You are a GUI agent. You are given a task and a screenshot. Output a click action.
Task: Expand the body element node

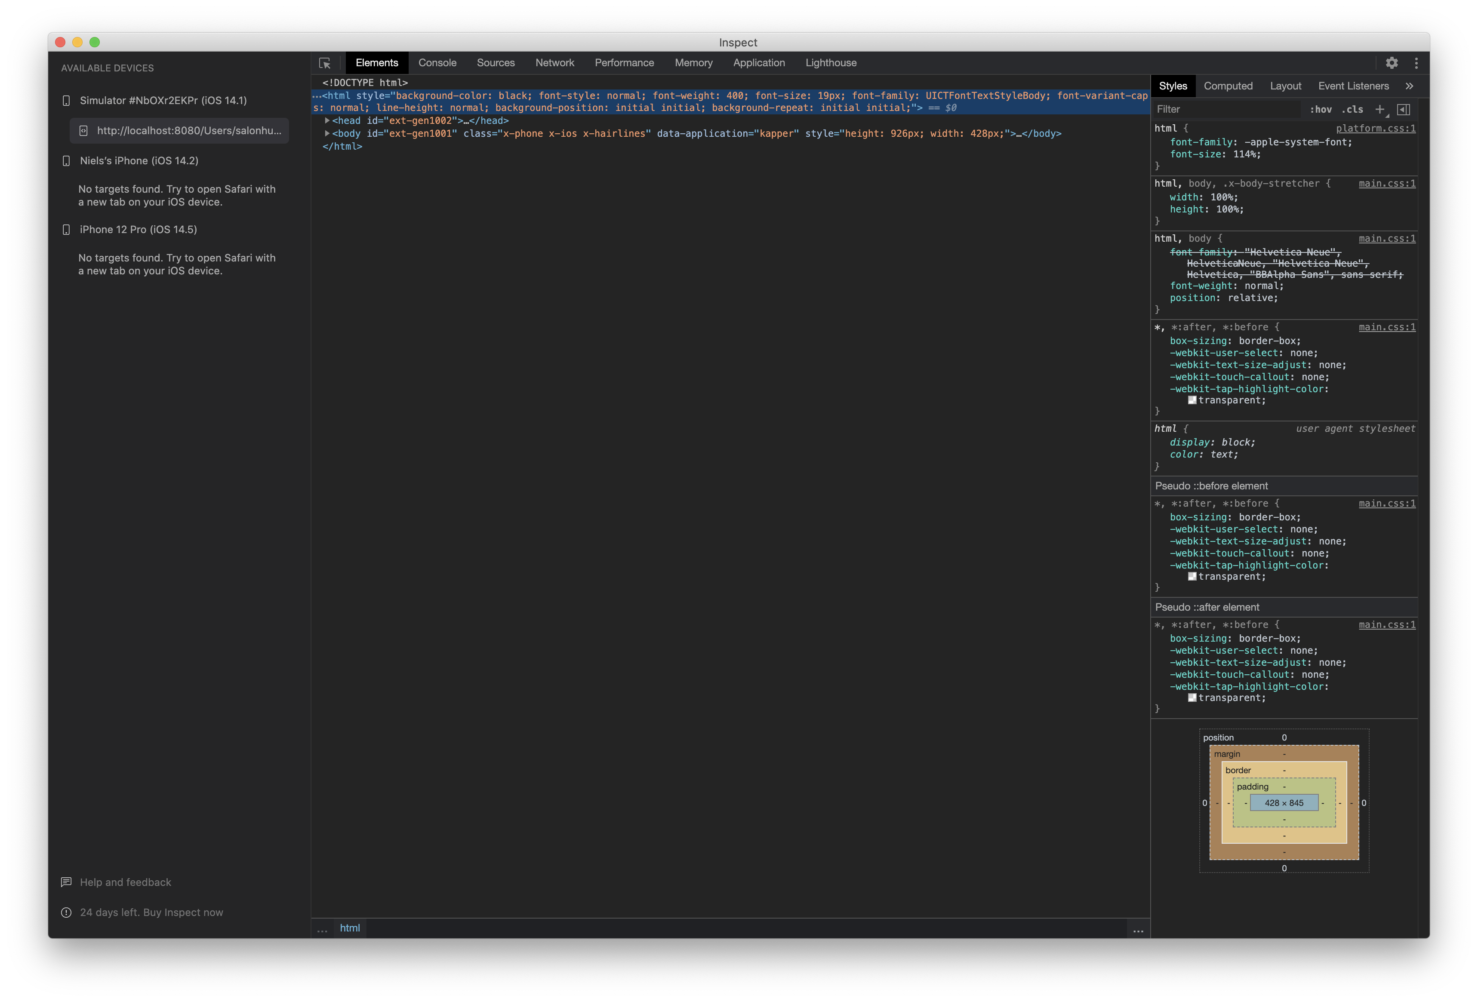327,133
